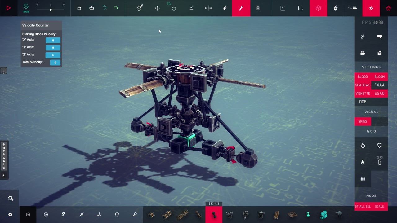The width and height of the screenshot is (397, 223).
Task: Click the X Axis velocity value field
Action: [x=53, y=40]
